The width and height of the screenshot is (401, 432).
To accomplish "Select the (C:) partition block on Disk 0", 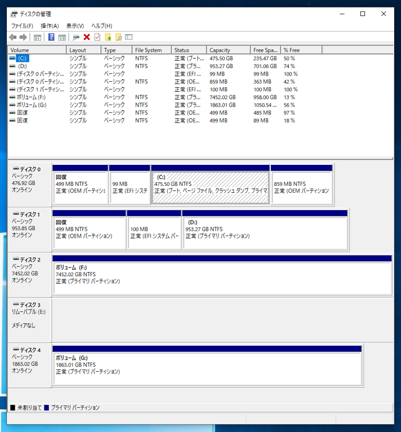I will click(210, 187).
